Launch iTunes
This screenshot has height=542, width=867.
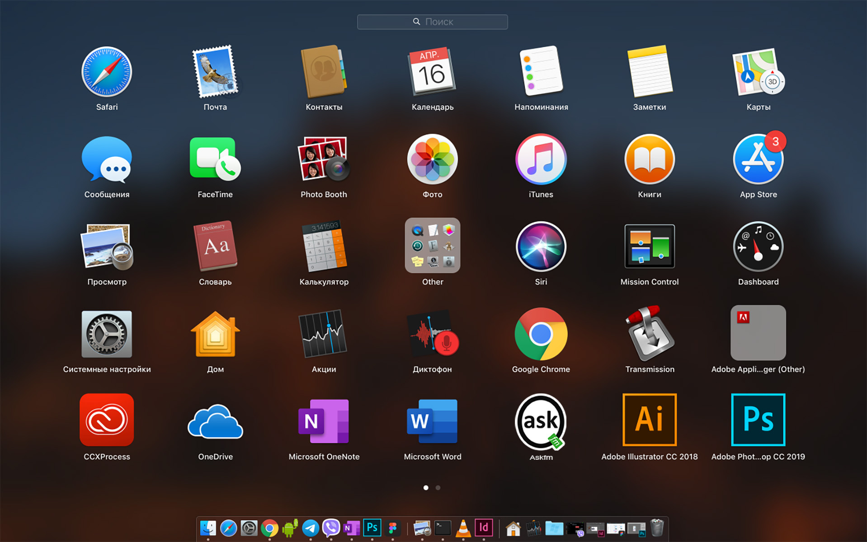tap(541, 159)
